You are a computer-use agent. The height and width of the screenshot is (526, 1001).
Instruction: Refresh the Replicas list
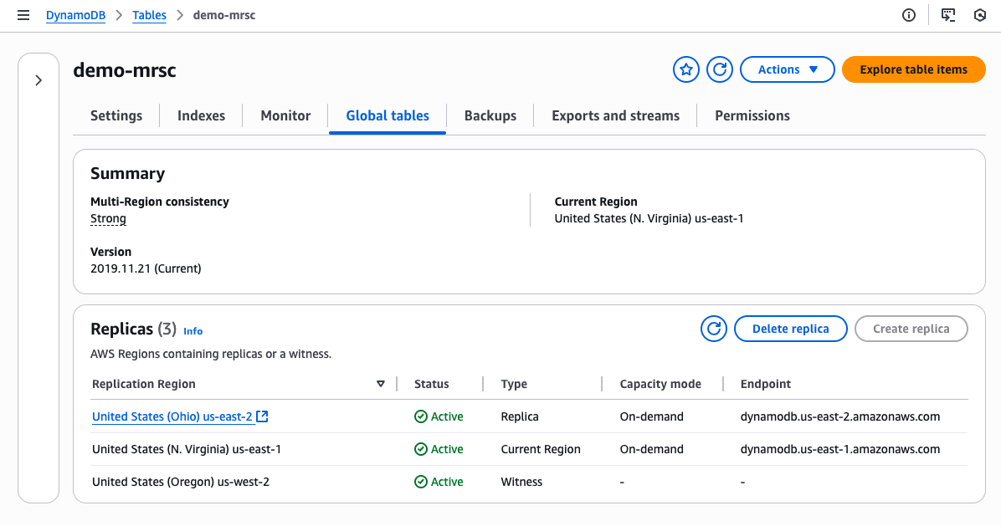coord(714,329)
